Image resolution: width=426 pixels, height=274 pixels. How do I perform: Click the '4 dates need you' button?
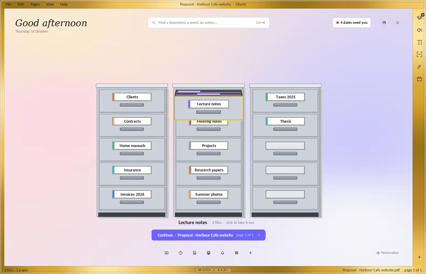coord(352,23)
